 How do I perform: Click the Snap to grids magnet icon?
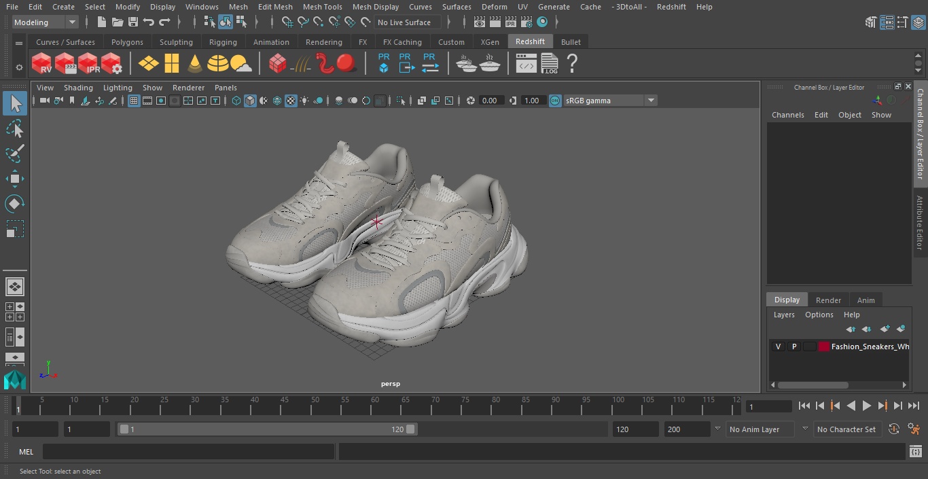coord(287,22)
